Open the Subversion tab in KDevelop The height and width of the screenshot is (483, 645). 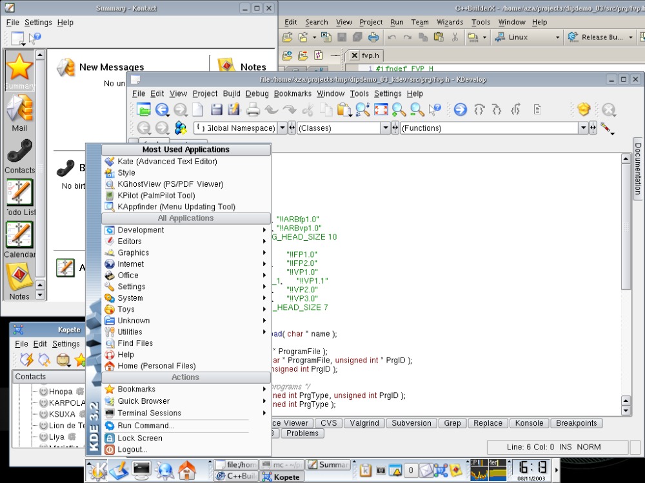click(x=412, y=423)
